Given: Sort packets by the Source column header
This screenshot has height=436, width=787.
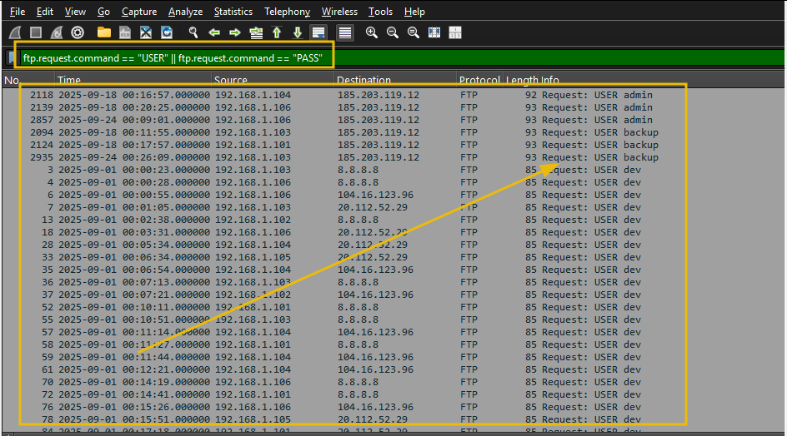Looking at the screenshot, I should [x=231, y=81].
